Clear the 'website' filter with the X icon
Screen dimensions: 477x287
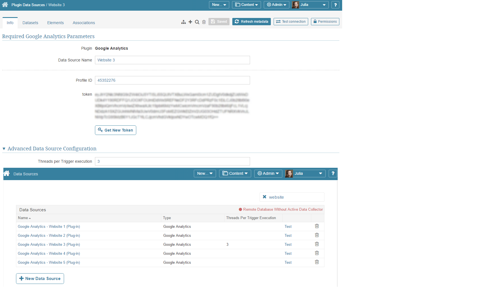pos(264,197)
